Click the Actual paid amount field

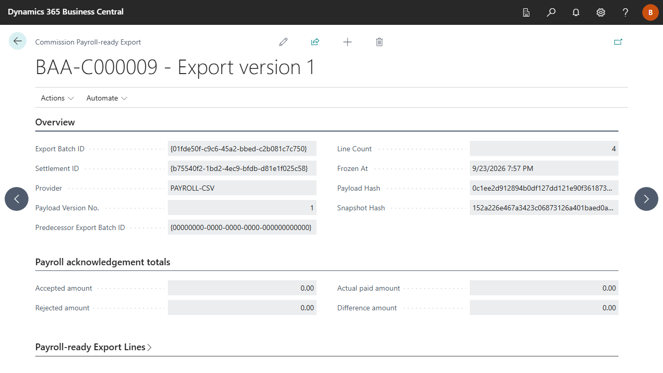(544, 288)
